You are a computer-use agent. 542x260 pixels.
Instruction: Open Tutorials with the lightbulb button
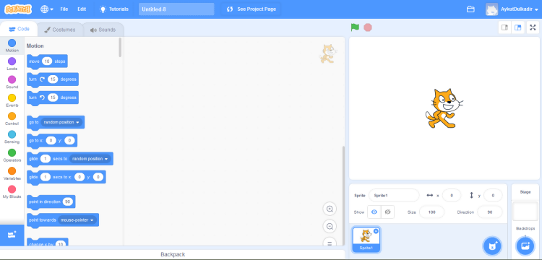click(113, 9)
